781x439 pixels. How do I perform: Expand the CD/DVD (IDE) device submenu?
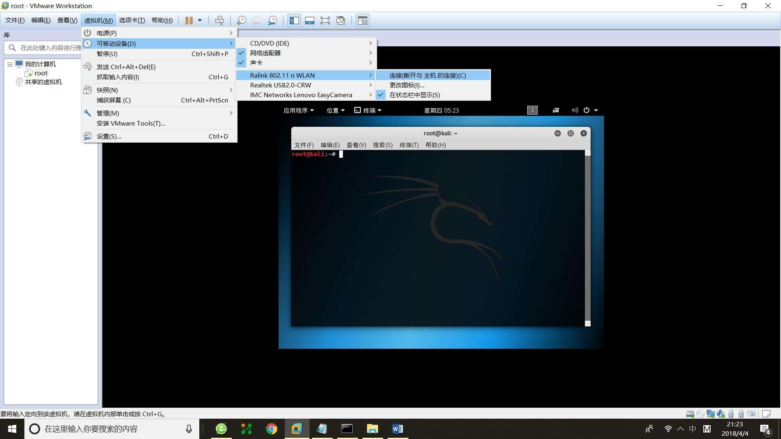point(306,43)
